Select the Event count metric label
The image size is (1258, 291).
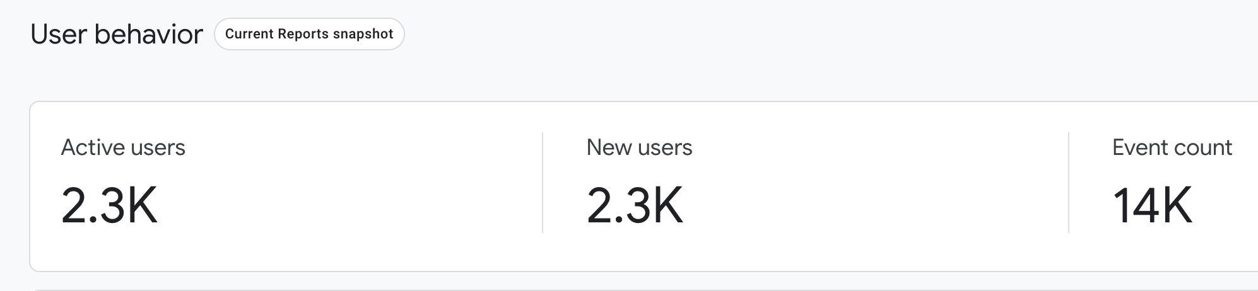1172,147
